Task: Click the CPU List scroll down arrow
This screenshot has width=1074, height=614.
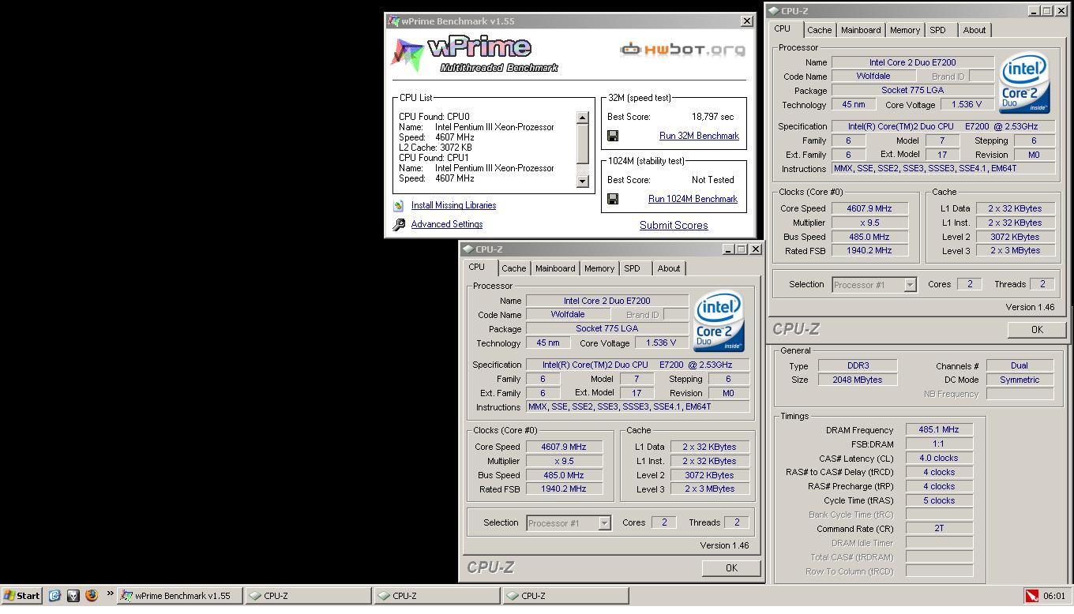Action: click(x=583, y=182)
